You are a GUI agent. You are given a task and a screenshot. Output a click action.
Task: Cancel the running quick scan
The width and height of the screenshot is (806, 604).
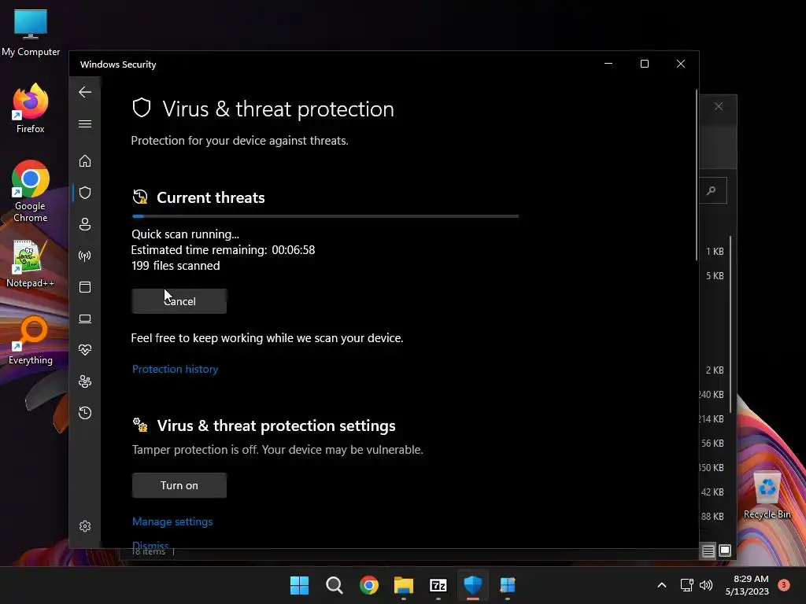(x=179, y=301)
